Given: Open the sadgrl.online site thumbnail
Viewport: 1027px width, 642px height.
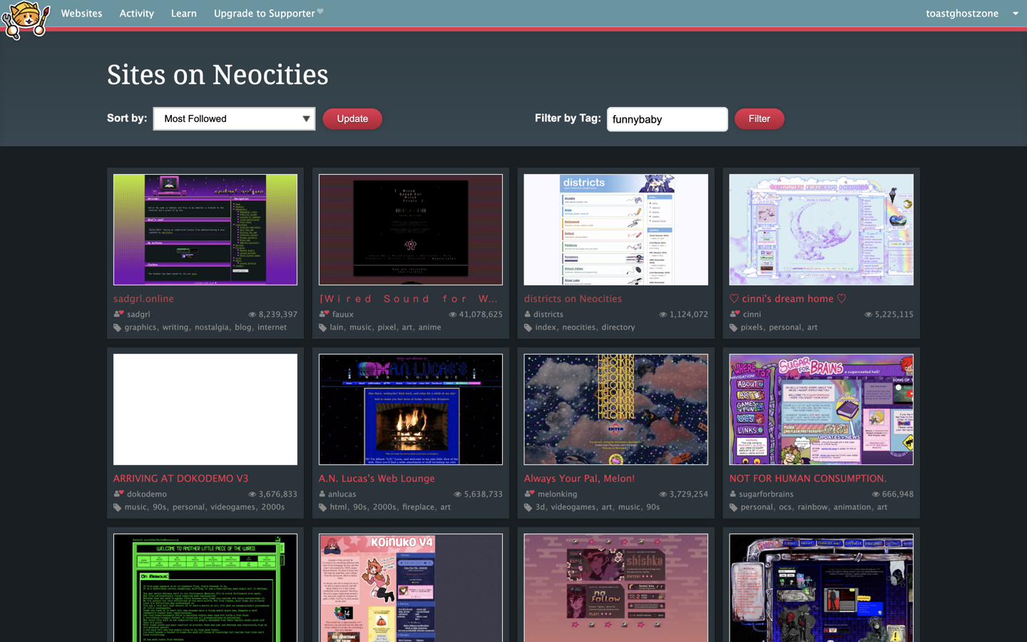Looking at the screenshot, I should click(205, 230).
